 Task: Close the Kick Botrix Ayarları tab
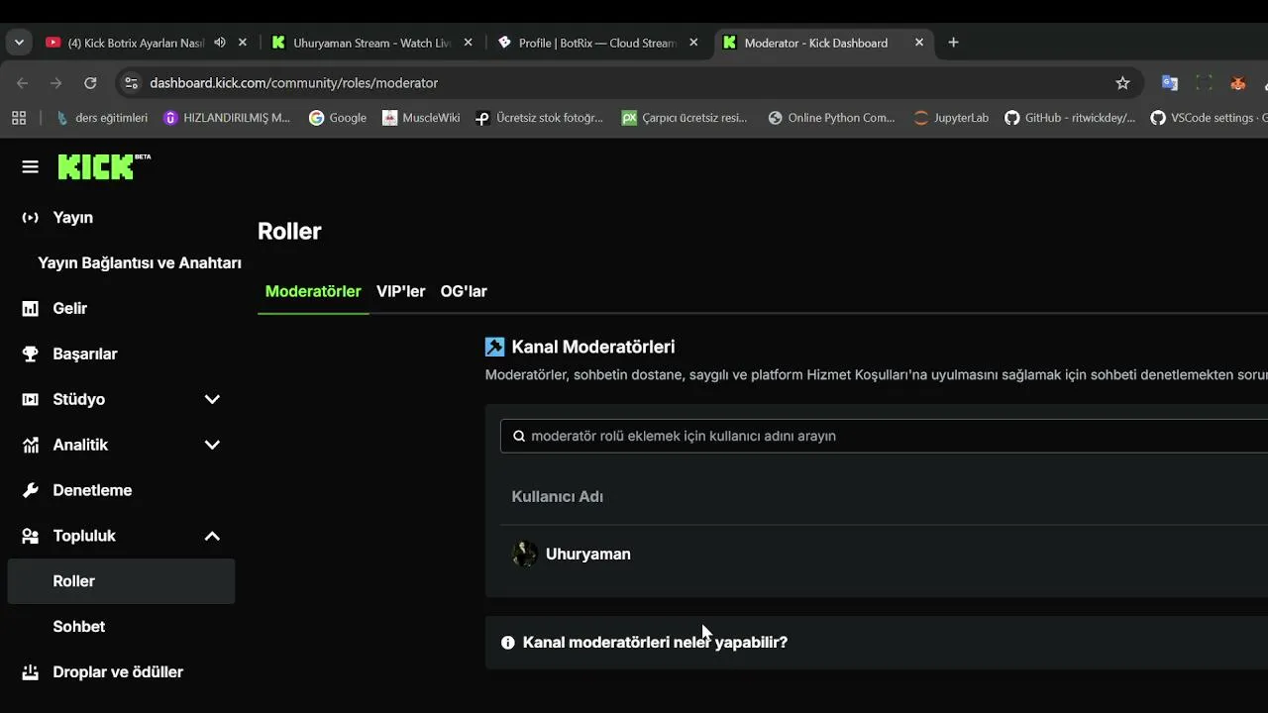[243, 43]
